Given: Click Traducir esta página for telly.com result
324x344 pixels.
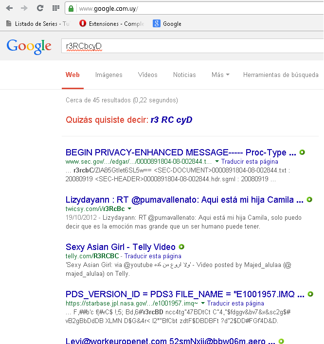Looking at the screenshot, I should tap(153, 256).
